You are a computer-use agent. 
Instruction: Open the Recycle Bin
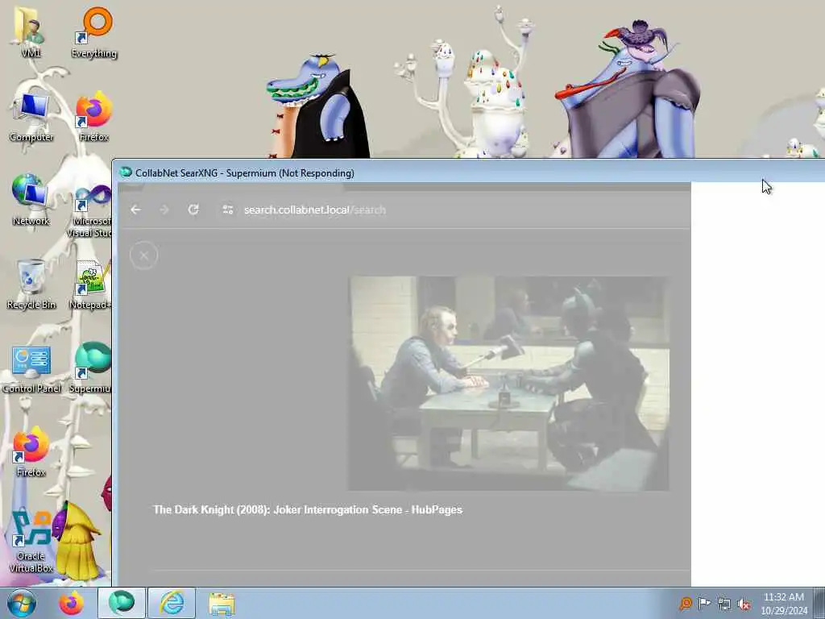[31, 285]
